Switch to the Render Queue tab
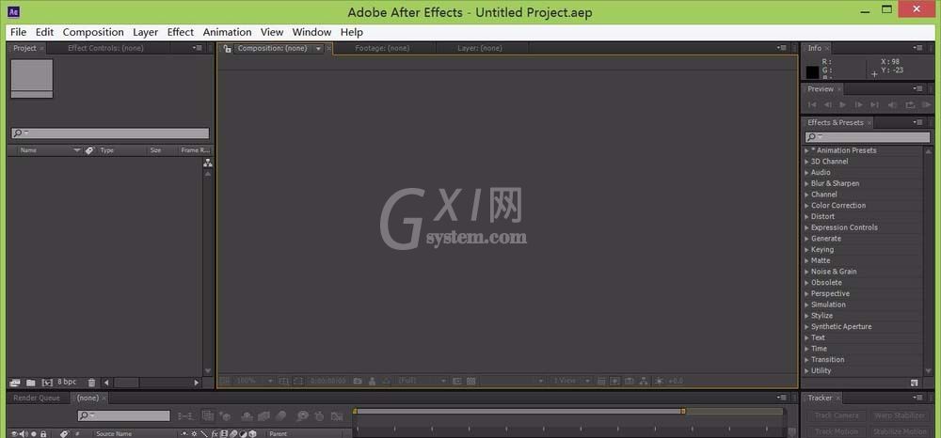This screenshot has height=438, width=941. (x=37, y=398)
